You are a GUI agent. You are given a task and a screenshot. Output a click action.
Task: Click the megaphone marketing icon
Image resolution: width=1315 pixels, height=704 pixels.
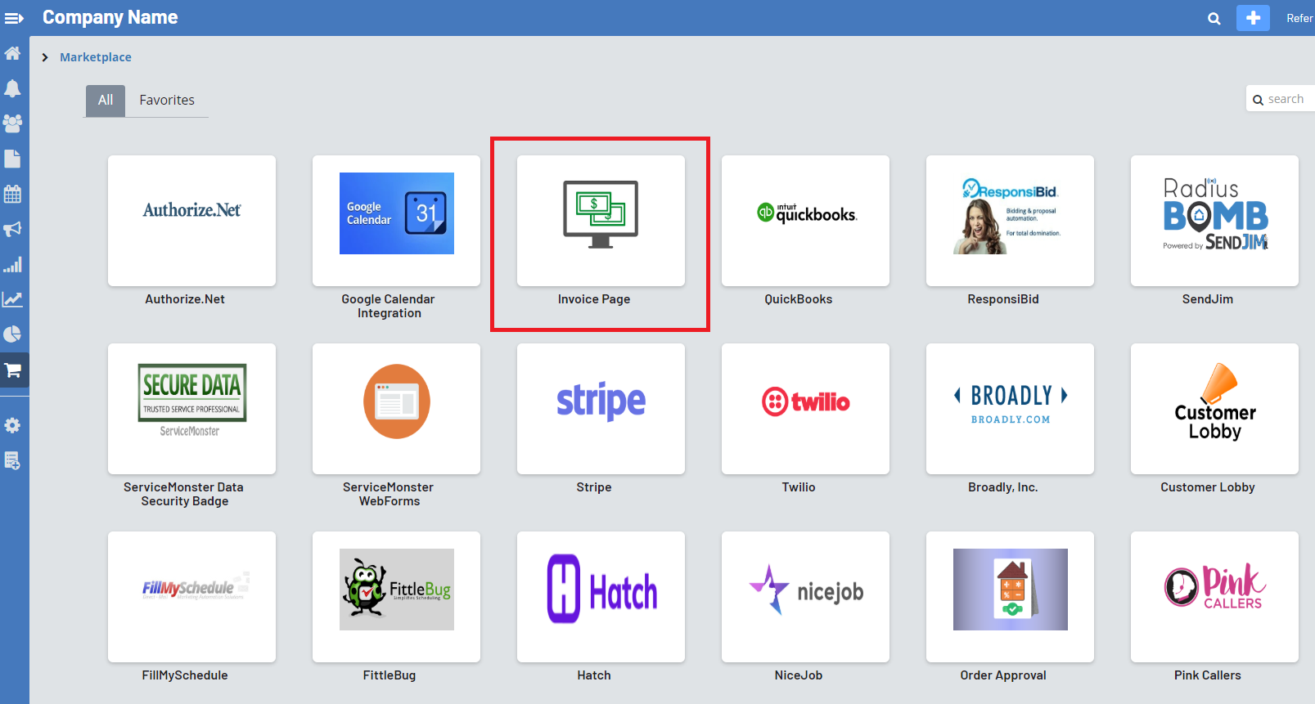coord(13,229)
